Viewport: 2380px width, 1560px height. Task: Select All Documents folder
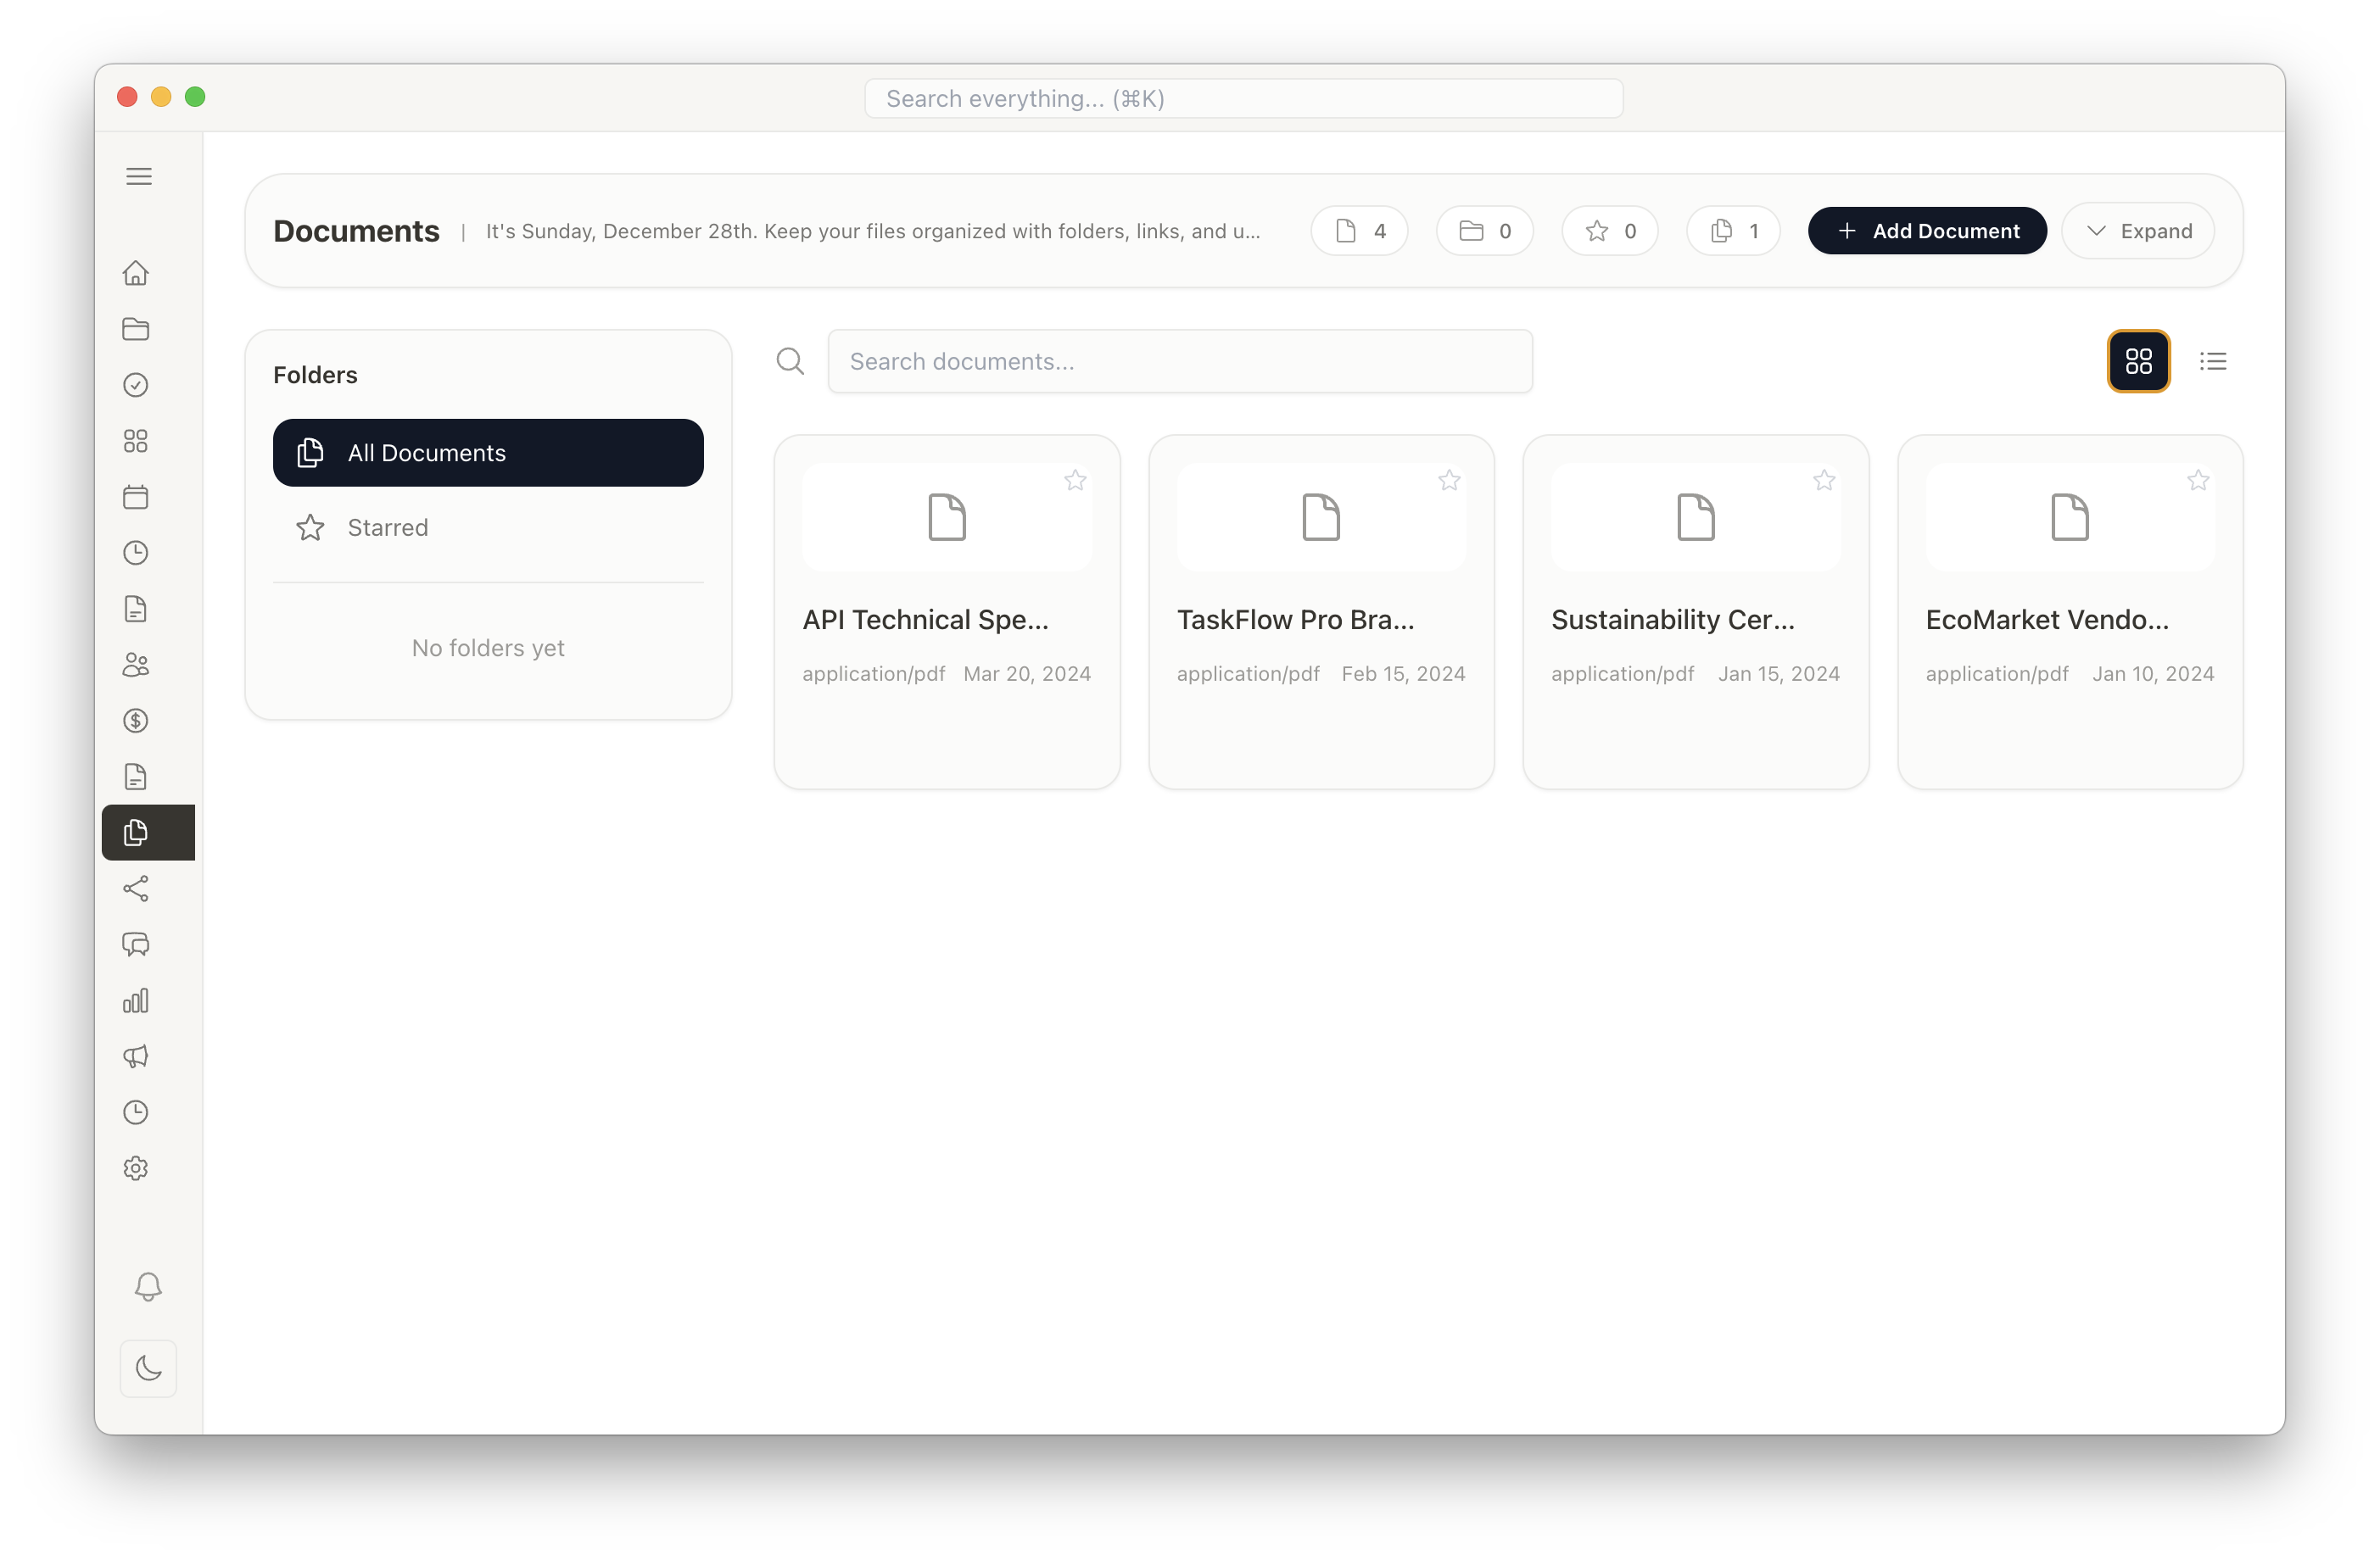(x=488, y=453)
